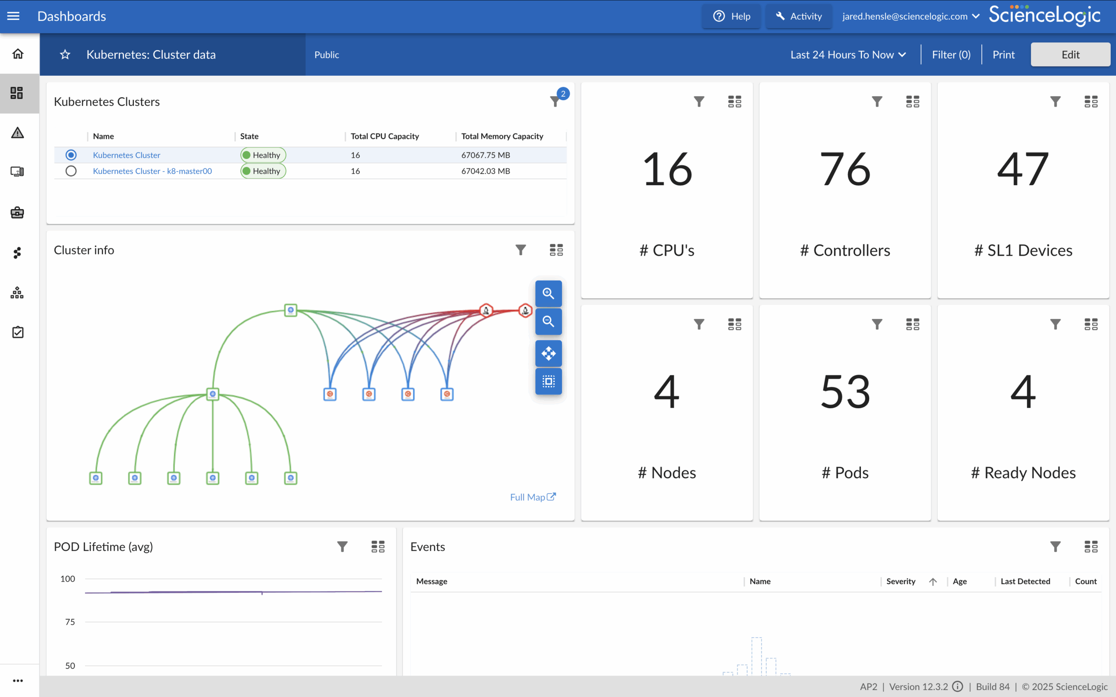The width and height of the screenshot is (1116, 697).
Task: Expand sidebar more options ellipsis
Action: pos(17,680)
